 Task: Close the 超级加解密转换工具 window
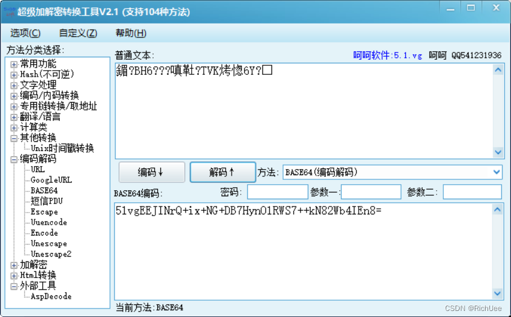pos(496,8)
